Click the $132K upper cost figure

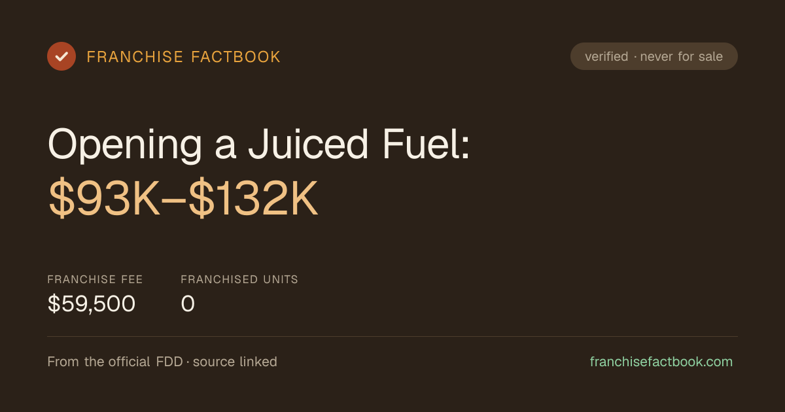(254, 199)
